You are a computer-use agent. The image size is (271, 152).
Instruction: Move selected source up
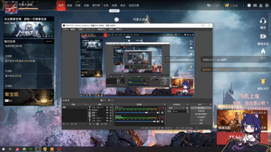coord(102,124)
